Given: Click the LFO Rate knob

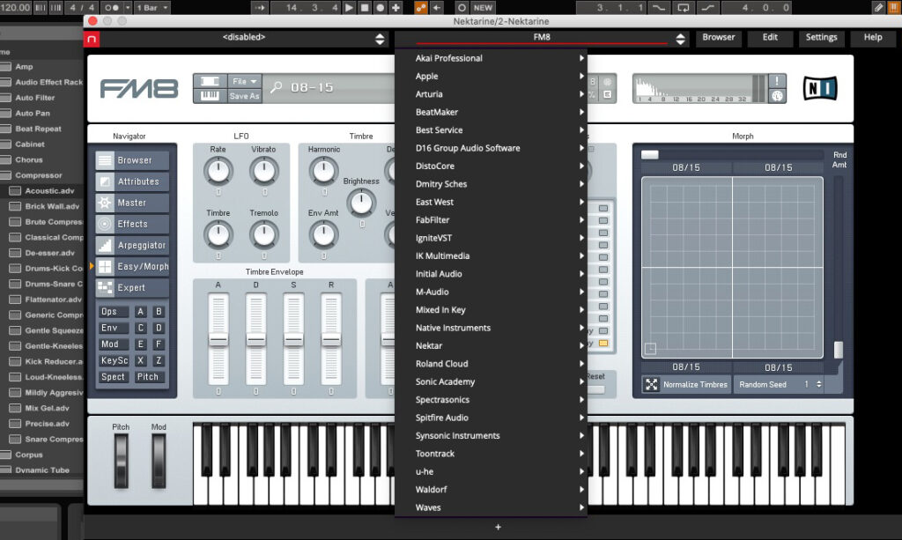Looking at the screenshot, I should click(x=218, y=171).
